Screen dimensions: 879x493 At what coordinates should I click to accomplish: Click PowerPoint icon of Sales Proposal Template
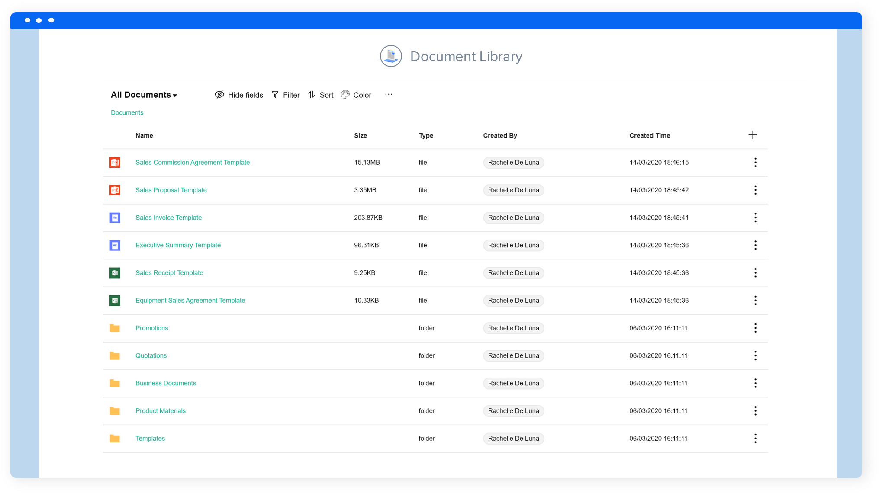(115, 190)
